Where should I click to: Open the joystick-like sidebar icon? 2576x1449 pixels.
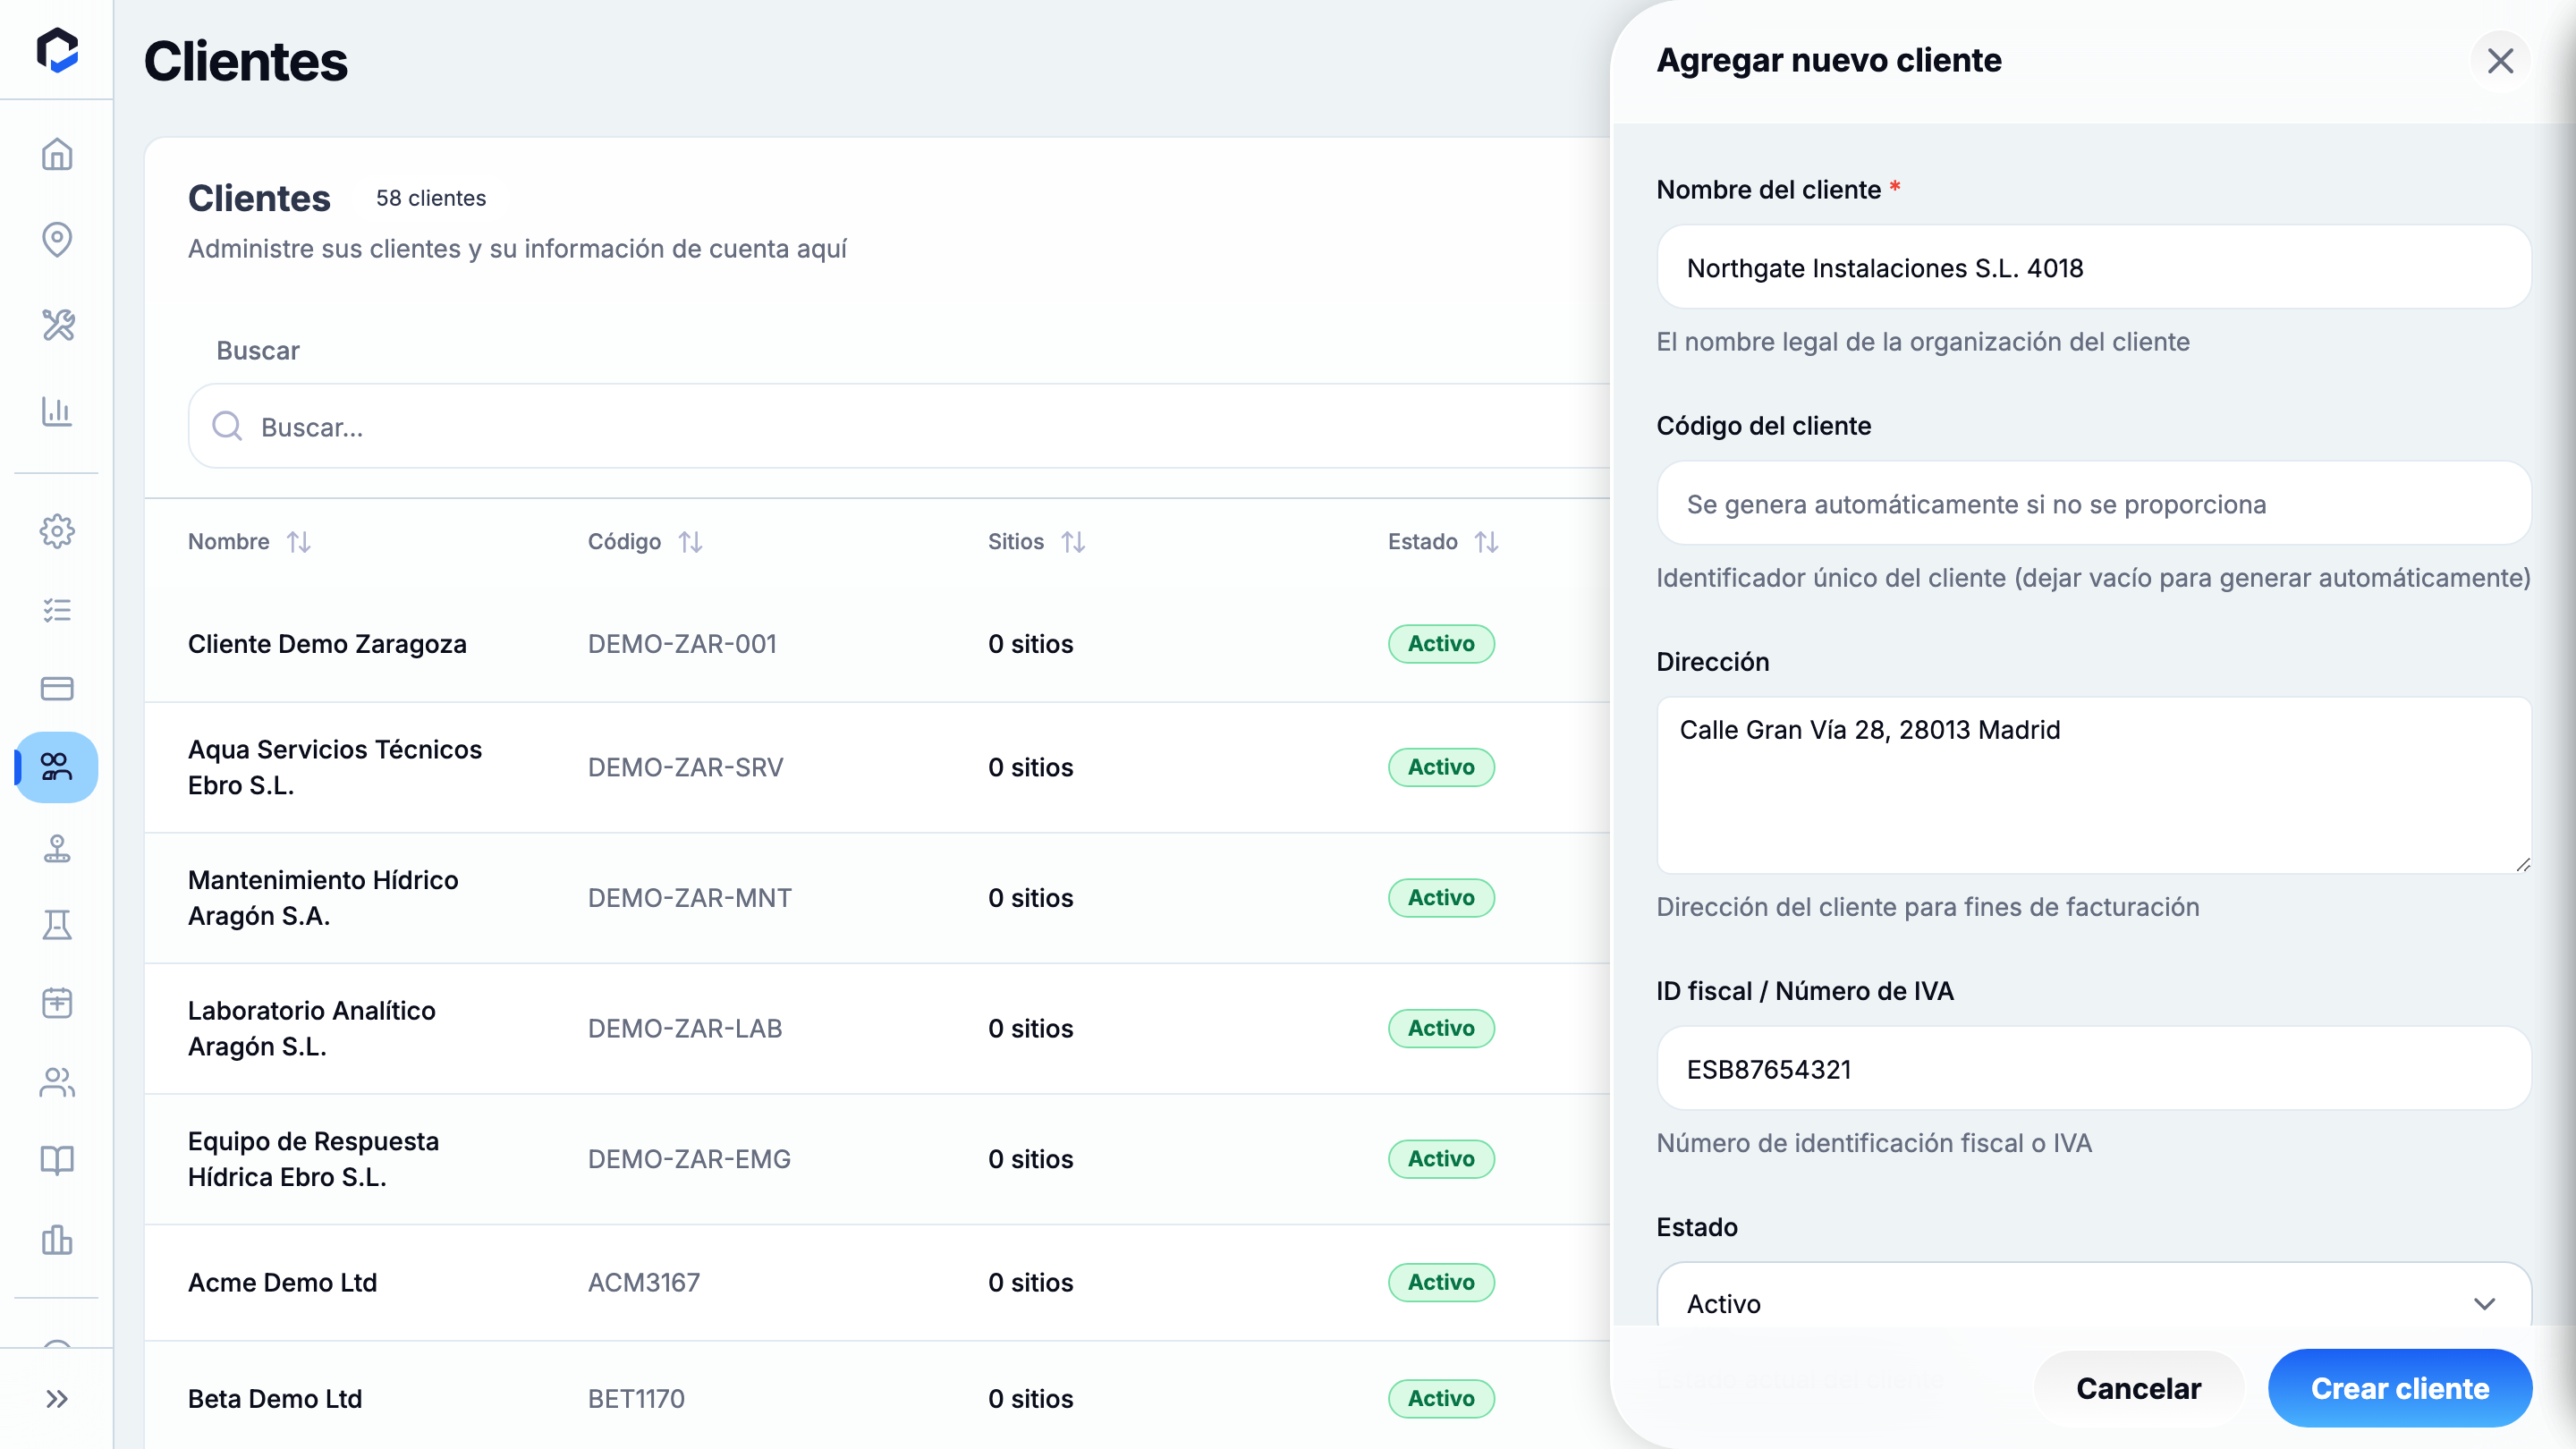[x=57, y=848]
